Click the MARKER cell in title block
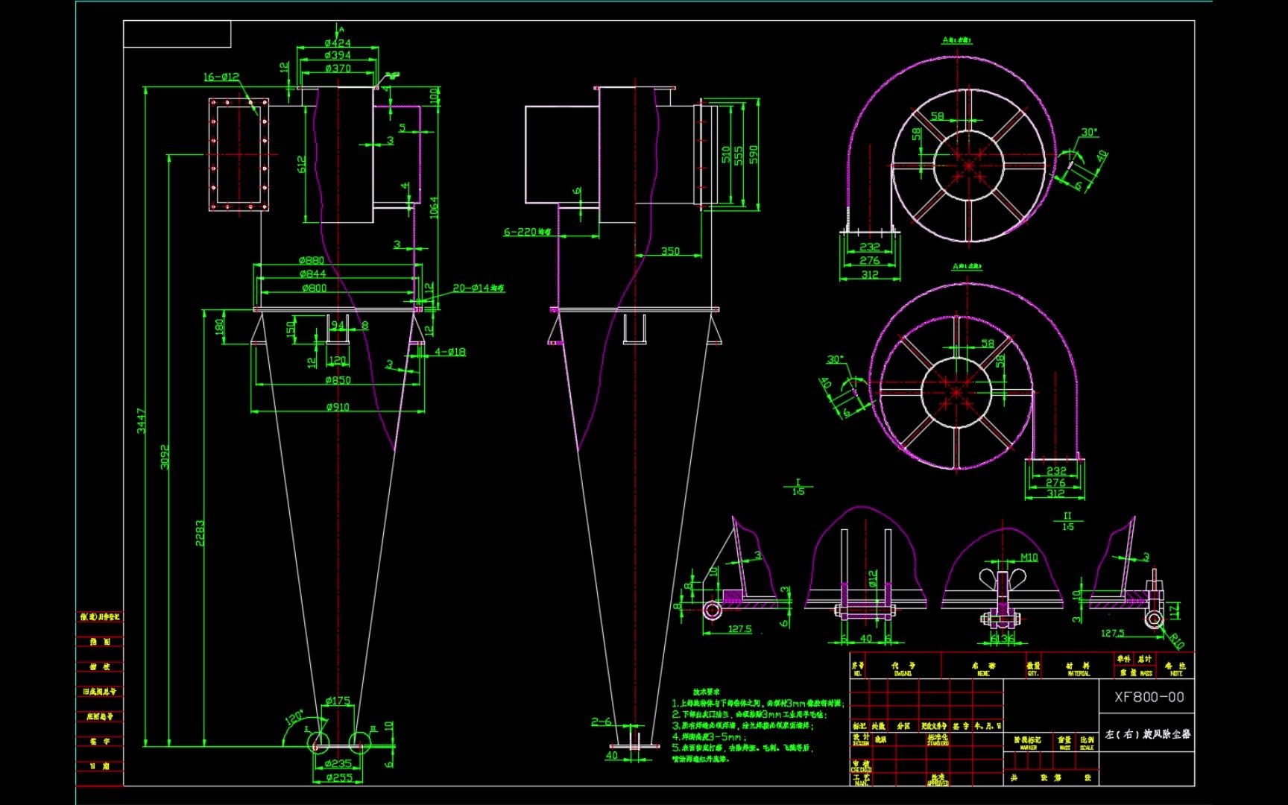 click(1028, 743)
